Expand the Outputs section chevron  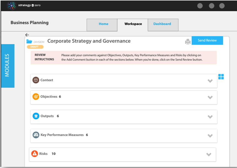point(210,117)
